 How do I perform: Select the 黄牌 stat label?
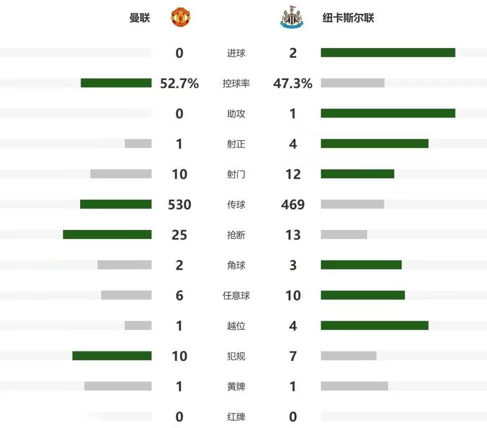coord(236,386)
